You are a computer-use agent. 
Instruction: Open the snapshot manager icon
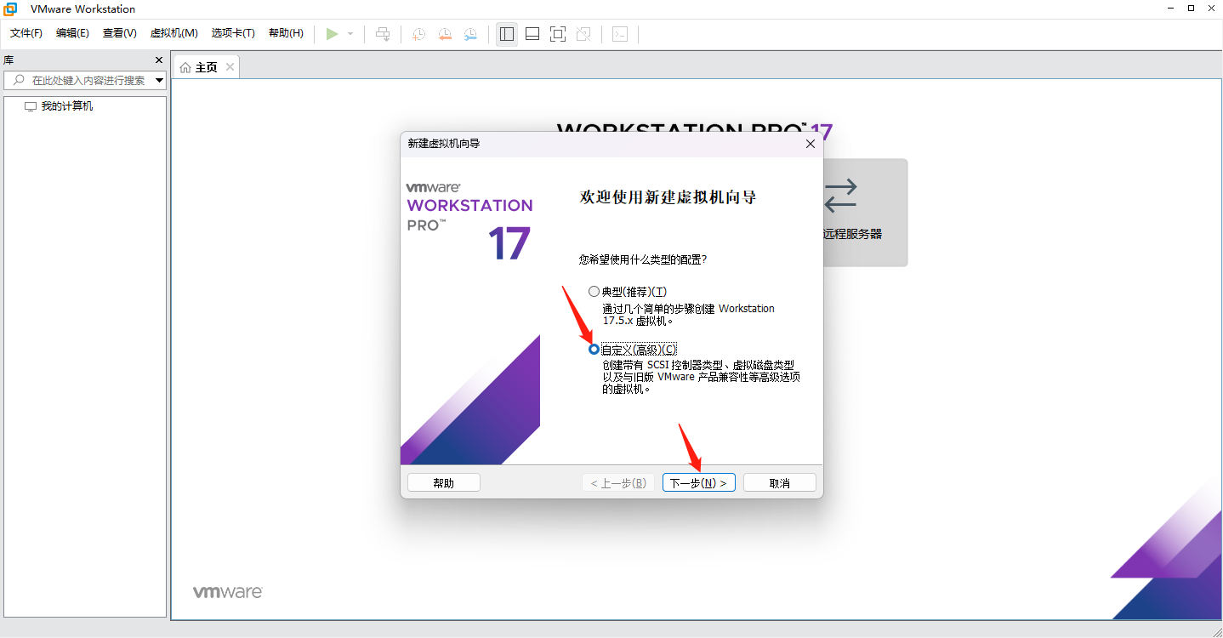pos(470,34)
